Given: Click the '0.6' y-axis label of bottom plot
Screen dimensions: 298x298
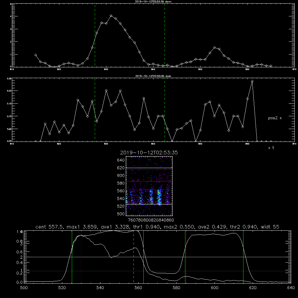Looking at the screenshot, I should point(20,252).
